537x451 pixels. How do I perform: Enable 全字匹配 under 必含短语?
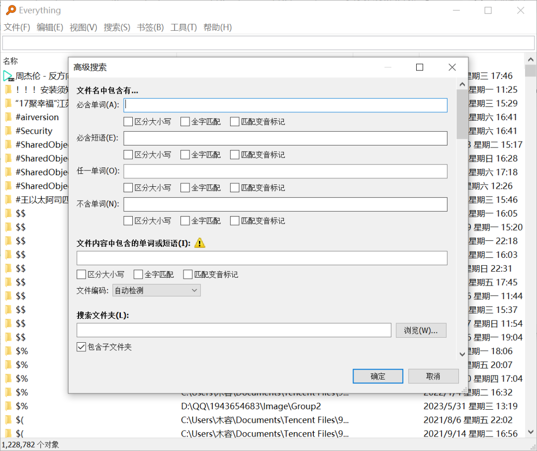pos(185,154)
